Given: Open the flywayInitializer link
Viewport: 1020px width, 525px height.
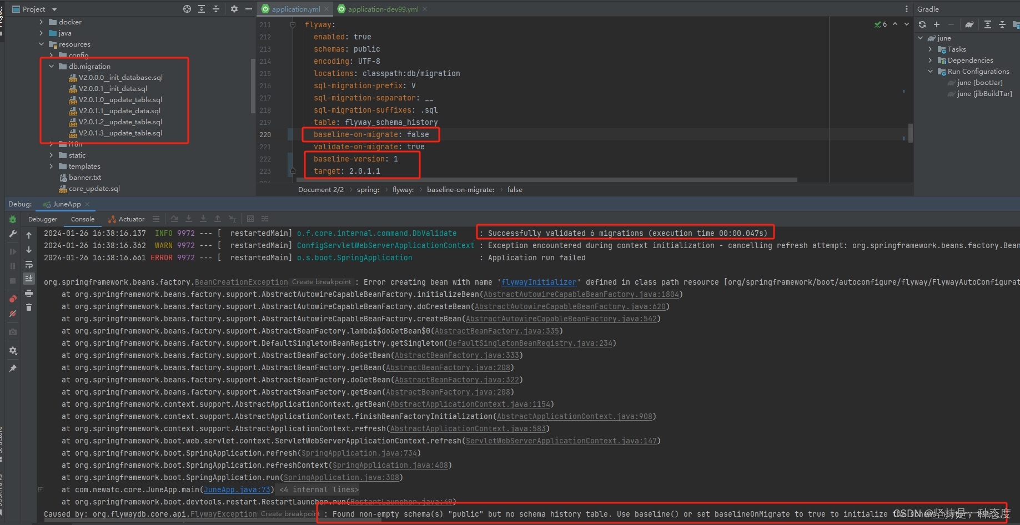Looking at the screenshot, I should [x=539, y=282].
